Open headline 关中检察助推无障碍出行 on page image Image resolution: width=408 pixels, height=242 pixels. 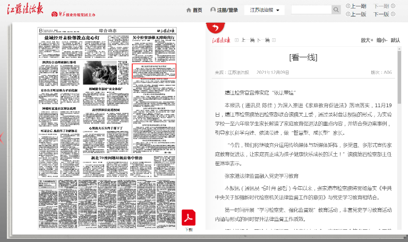(x=154, y=38)
